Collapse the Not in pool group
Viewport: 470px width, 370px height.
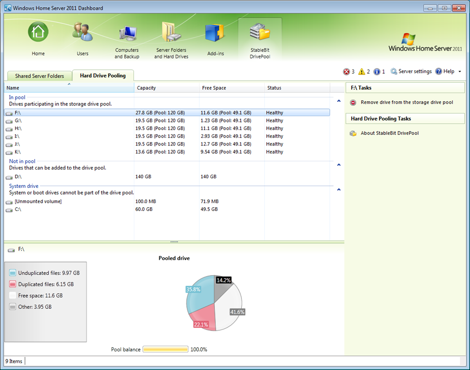pyautogui.click(x=339, y=165)
